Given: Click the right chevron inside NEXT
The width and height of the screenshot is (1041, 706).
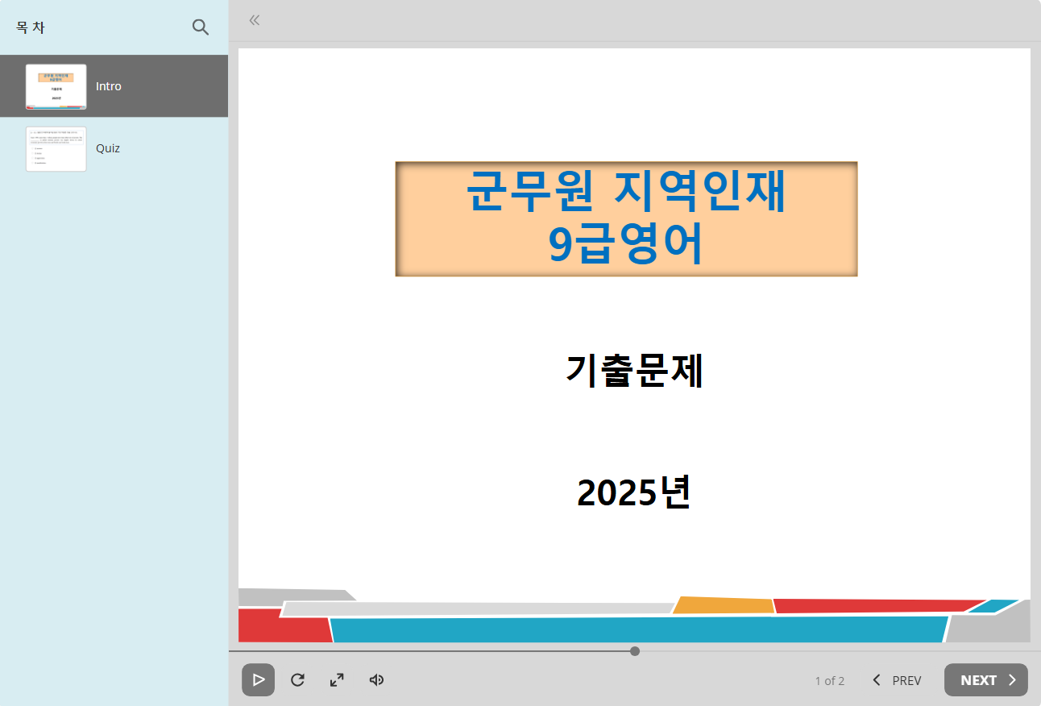Looking at the screenshot, I should click(1011, 679).
